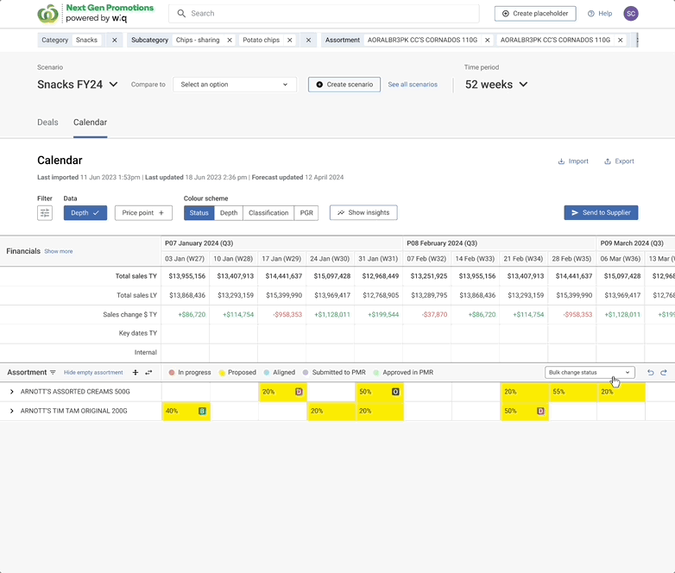Clear the Subcategory filter group

coord(309,40)
